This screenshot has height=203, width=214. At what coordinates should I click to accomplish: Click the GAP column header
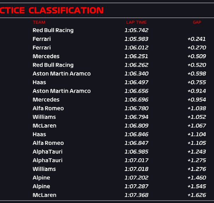197,22
